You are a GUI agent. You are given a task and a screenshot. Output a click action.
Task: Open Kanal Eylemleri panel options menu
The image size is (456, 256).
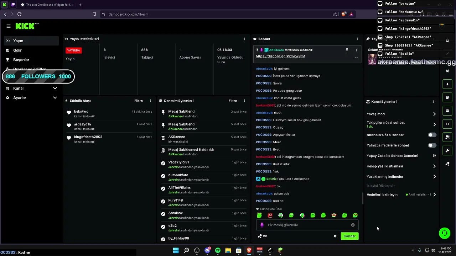(x=433, y=102)
